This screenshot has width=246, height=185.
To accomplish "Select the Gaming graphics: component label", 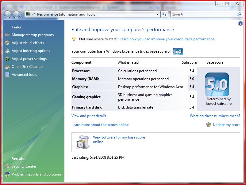I will click(x=86, y=97).
